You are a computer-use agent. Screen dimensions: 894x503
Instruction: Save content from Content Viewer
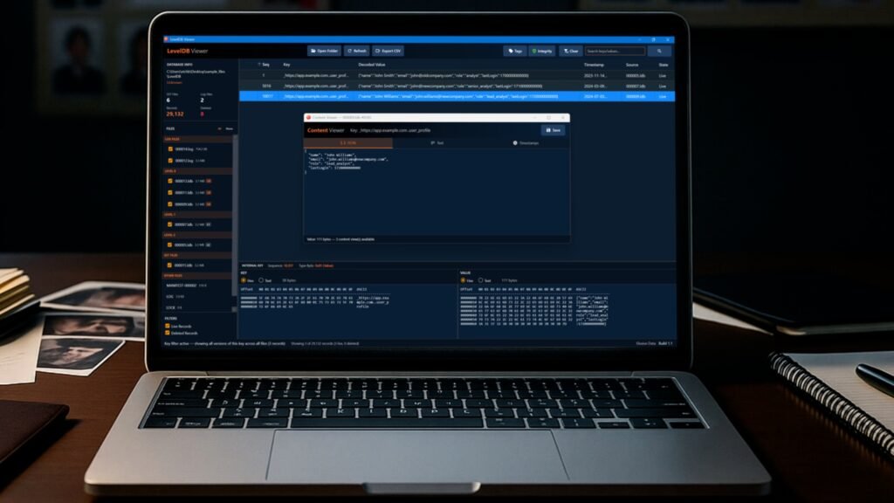[x=553, y=130]
